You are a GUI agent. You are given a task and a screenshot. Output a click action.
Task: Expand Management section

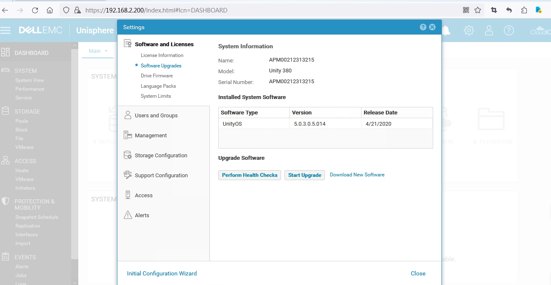click(151, 136)
